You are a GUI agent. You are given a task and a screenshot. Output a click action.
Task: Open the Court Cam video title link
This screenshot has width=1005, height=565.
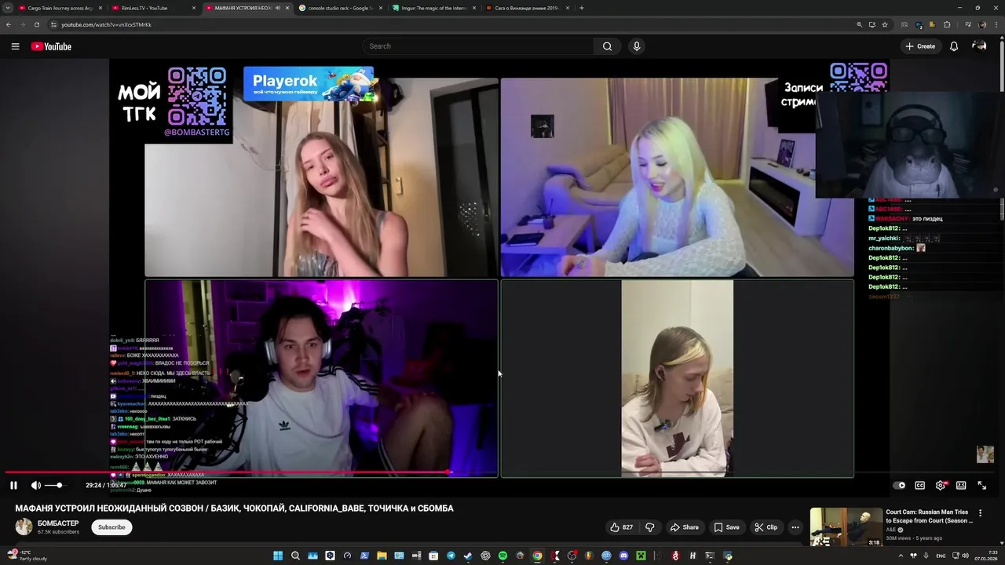tap(929, 516)
